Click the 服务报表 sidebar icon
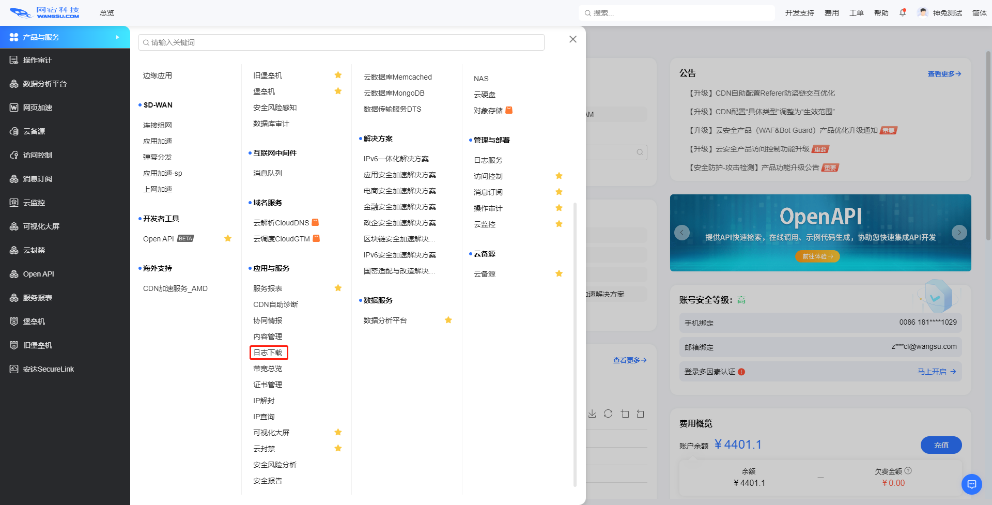The height and width of the screenshot is (505, 992). tap(14, 298)
